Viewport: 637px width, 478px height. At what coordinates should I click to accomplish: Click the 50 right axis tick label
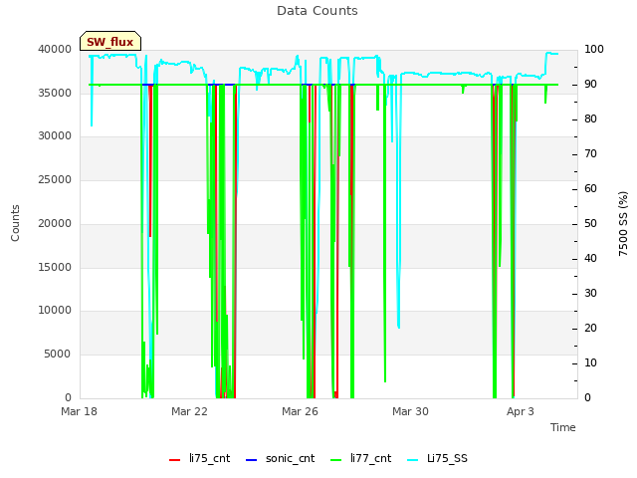pos(590,223)
